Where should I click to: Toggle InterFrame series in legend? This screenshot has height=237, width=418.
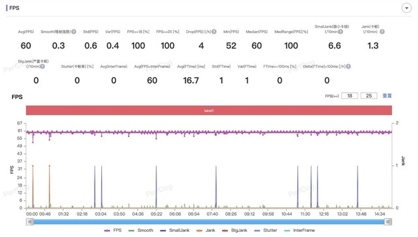(x=299, y=231)
